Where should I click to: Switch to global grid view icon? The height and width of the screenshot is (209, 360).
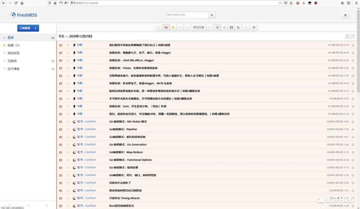(224, 28)
